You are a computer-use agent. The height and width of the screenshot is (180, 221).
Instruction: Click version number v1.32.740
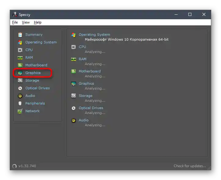tap(27, 166)
